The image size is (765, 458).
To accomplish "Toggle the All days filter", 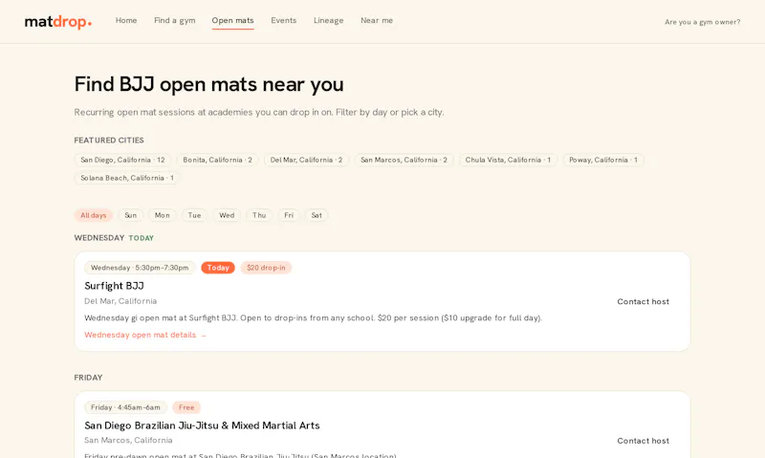I will [94, 215].
